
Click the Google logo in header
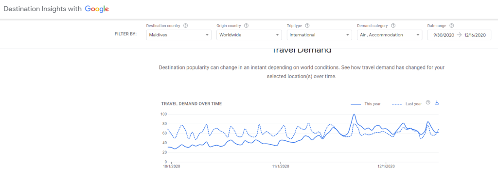(x=97, y=9)
